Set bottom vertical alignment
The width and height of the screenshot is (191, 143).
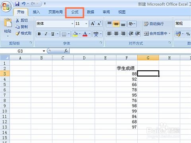[123, 24]
